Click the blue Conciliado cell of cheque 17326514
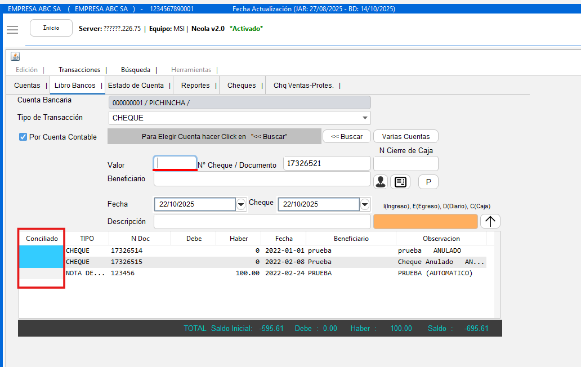This screenshot has height=367, width=581. [x=42, y=251]
